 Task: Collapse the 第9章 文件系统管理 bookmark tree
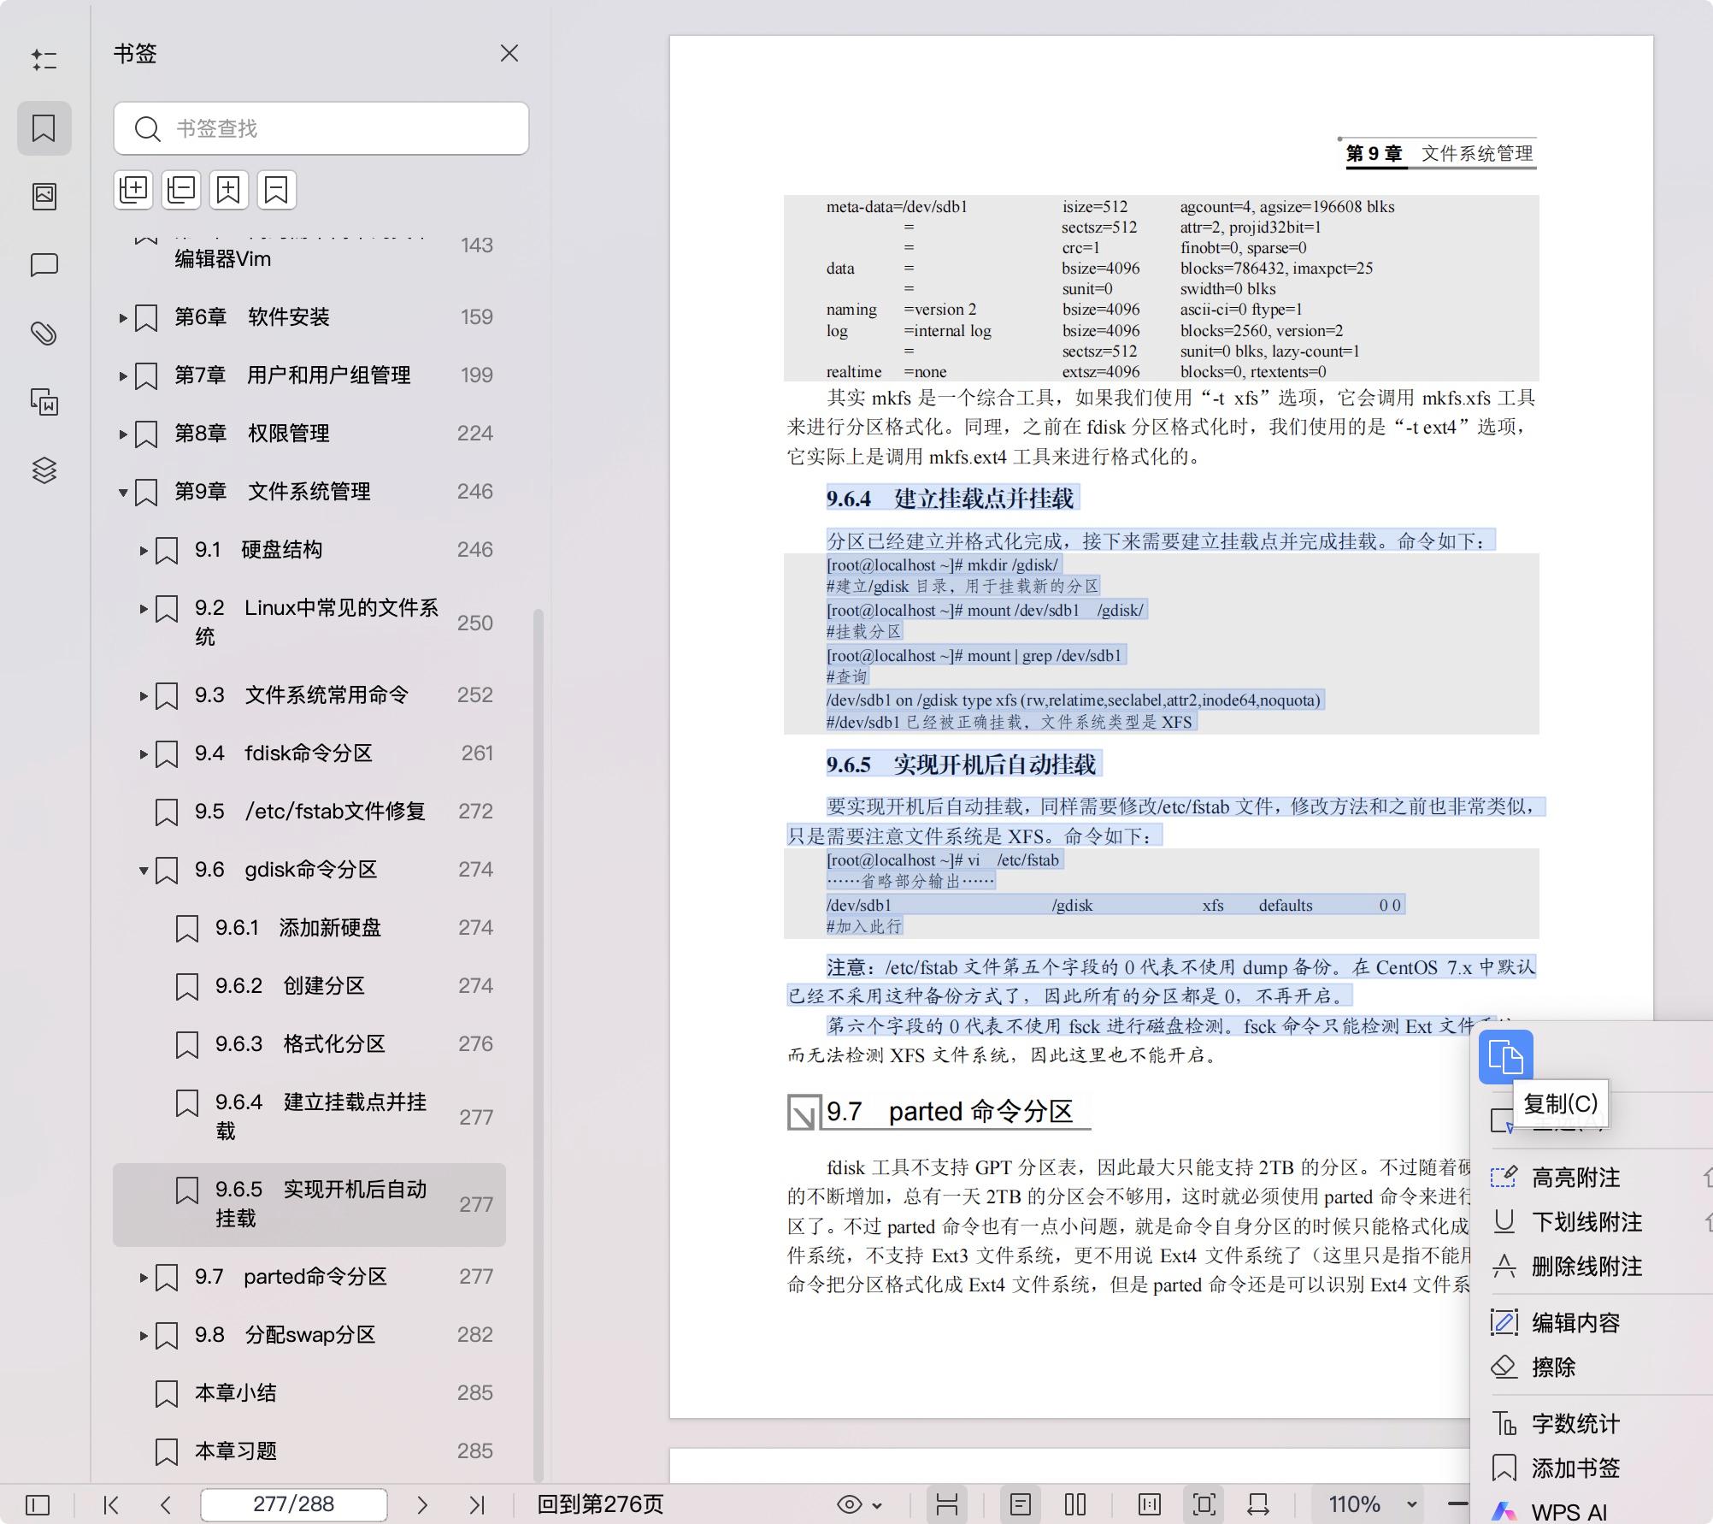(x=122, y=492)
